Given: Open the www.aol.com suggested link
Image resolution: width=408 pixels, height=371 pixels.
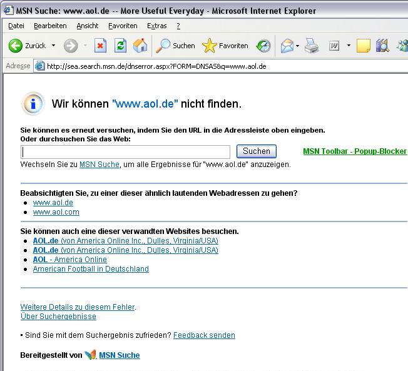Looking at the screenshot, I should coord(56,212).
